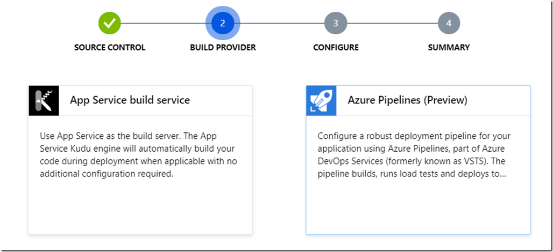Click the Azure Pipelines rocket icon

coord(321,100)
